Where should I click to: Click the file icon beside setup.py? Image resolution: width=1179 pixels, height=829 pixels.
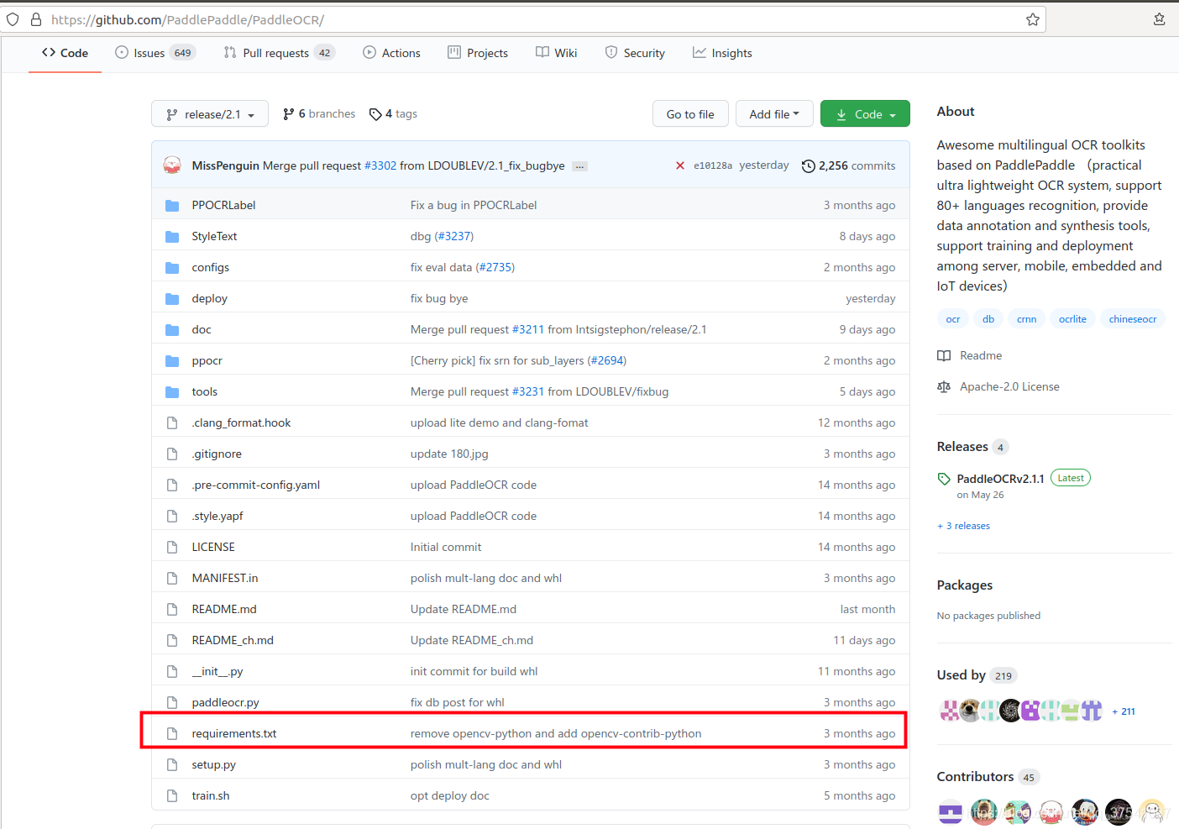point(172,764)
